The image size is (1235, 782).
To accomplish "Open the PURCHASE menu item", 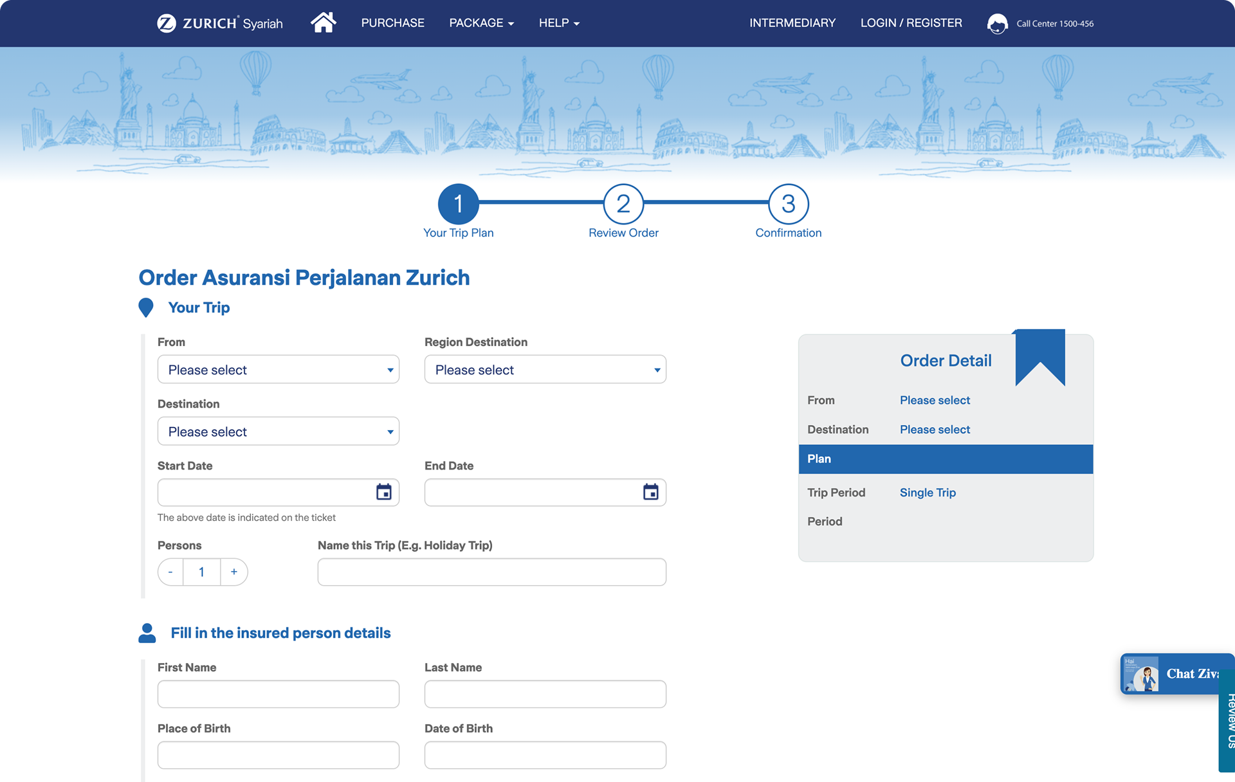I will click(x=392, y=23).
